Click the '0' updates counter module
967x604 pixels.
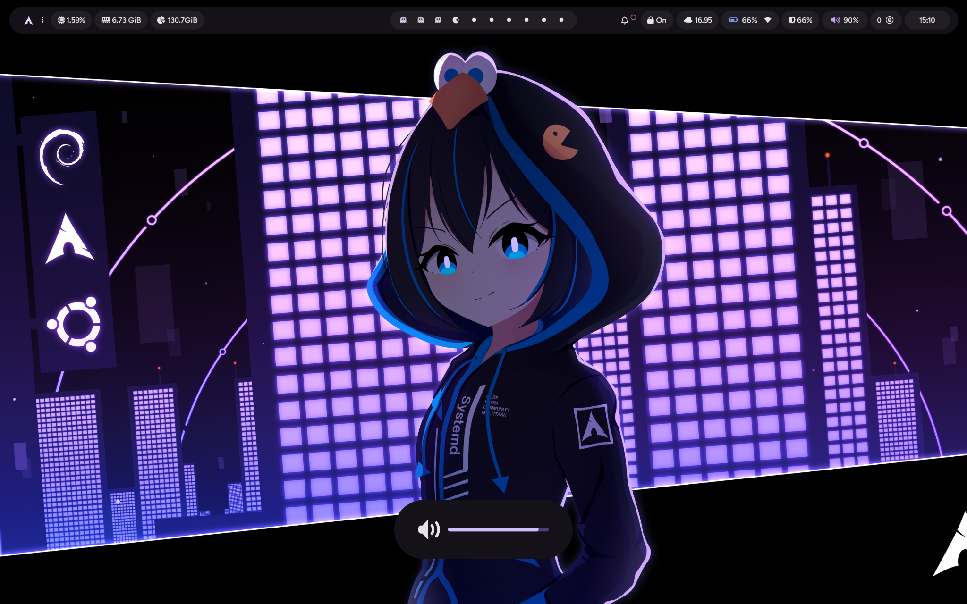(885, 20)
